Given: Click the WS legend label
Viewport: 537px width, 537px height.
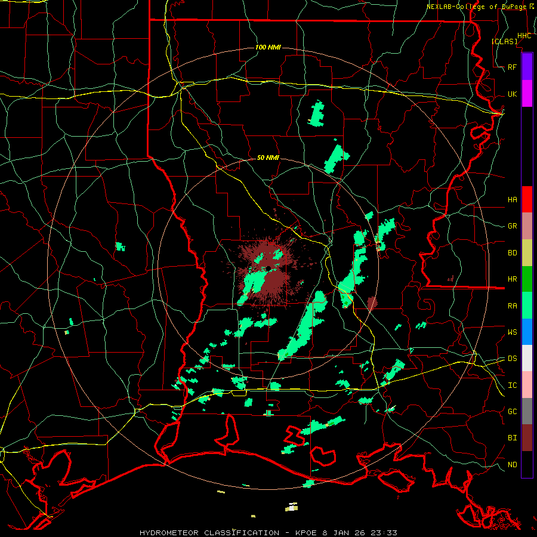Looking at the screenshot, I should pyautogui.click(x=512, y=332).
